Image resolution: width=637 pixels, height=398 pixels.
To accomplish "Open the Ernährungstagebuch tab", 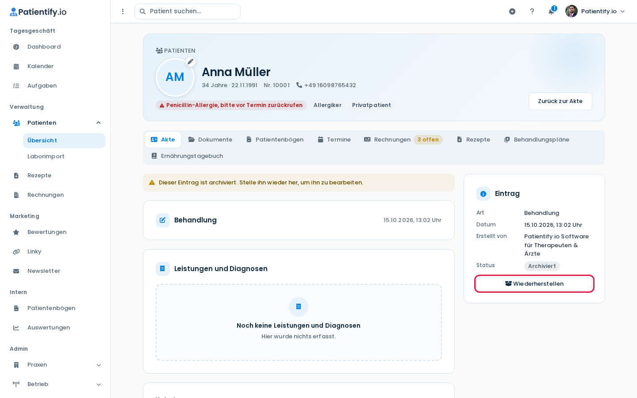I will point(187,156).
